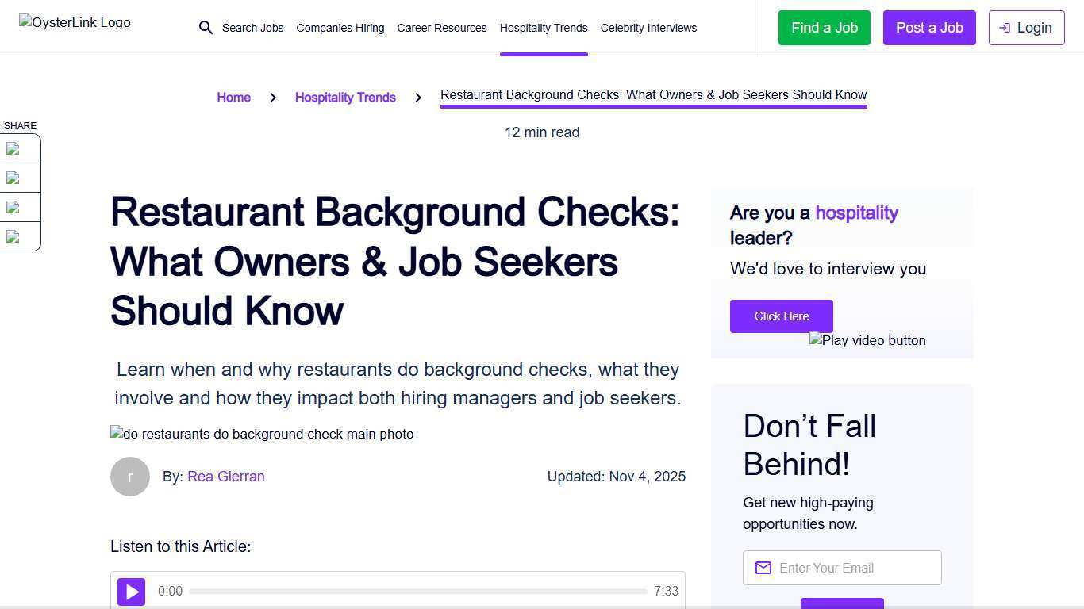The width and height of the screenshot is (1084, 609).
Task: Select Celebrity Interviews in the navbar
Action: [x=648, y=28]
